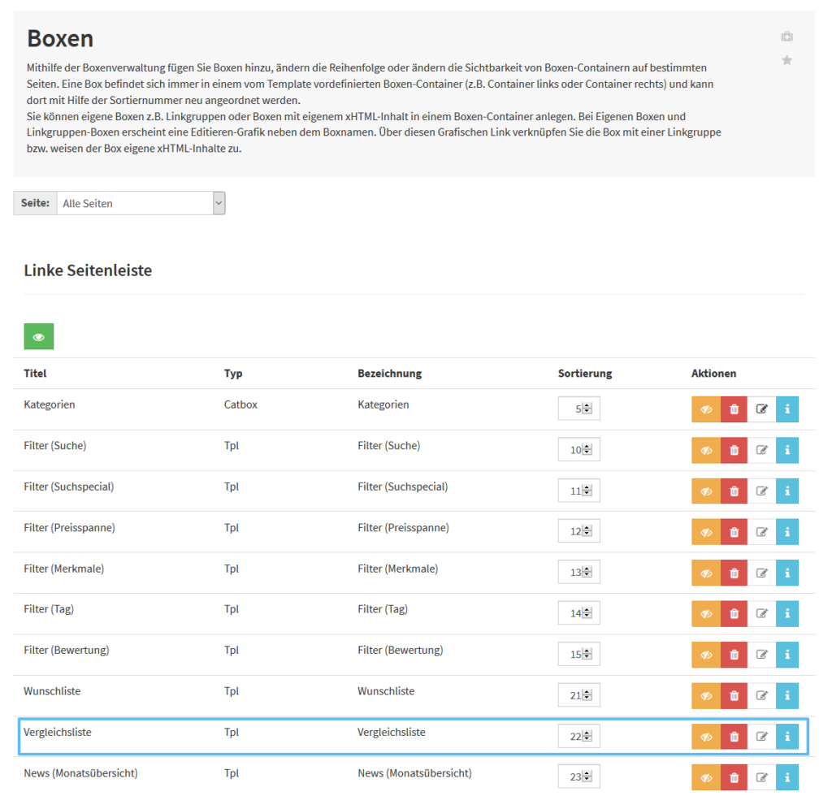
Task: Edit the Kategorien box
Action: (761, 409)
